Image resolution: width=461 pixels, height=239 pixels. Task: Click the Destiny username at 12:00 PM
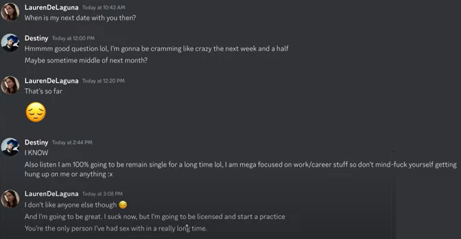(x=37, y=38)
